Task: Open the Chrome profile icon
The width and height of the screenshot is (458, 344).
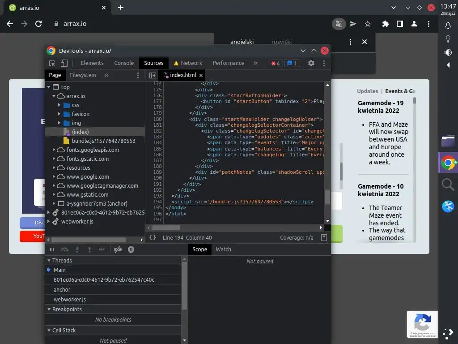Action: (x=414, y=24)
